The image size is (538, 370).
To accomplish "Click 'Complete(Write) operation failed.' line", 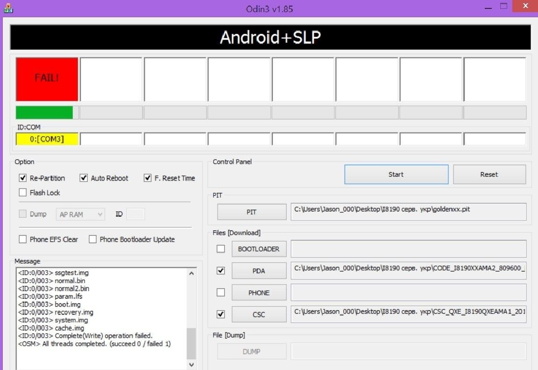I will point(85,336).
